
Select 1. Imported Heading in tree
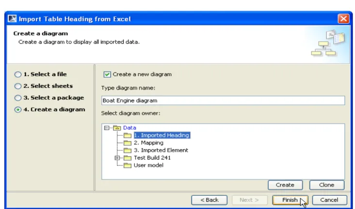(x=162, y=135)
